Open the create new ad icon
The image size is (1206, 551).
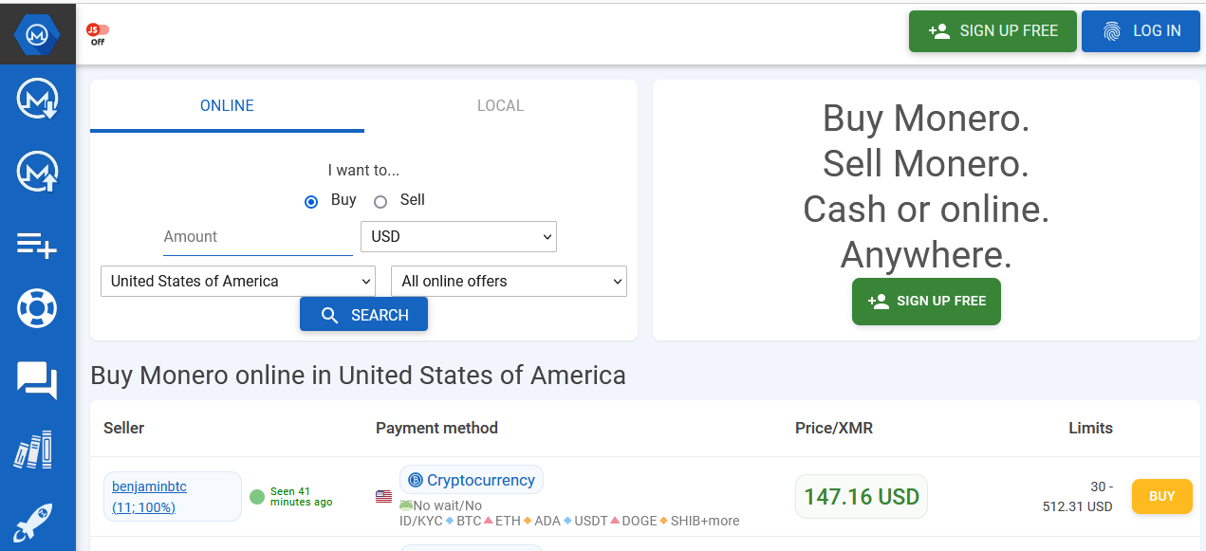(38, 246)
